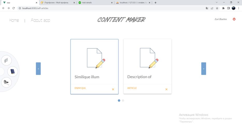Open the Chrome profile avatar
This screenshot has width=242, height=129.
[x=233, y=8]
